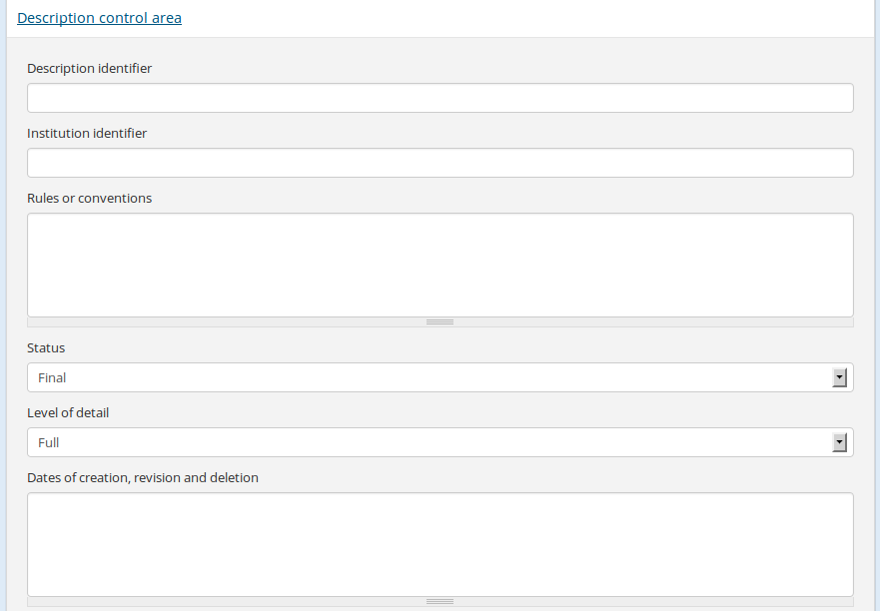Click inside the Rules or conventions textarea
Screen dimensions: 880x611
[x=440, y=265]
